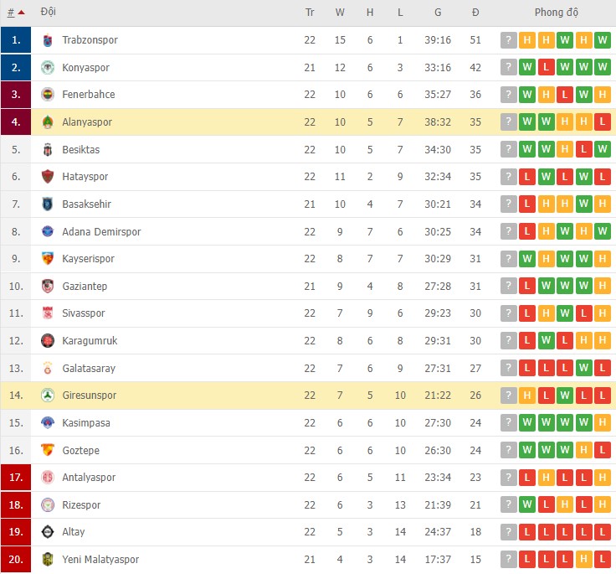Open the Alanyaspor team page link

tap(87, 122)
